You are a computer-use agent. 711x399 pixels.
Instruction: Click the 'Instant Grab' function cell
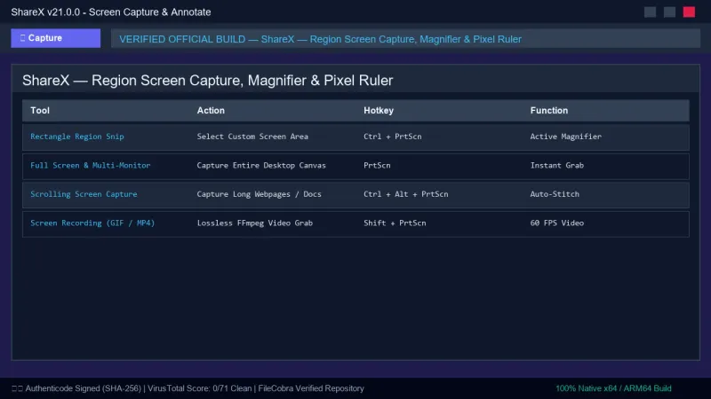tap(557, 165)
